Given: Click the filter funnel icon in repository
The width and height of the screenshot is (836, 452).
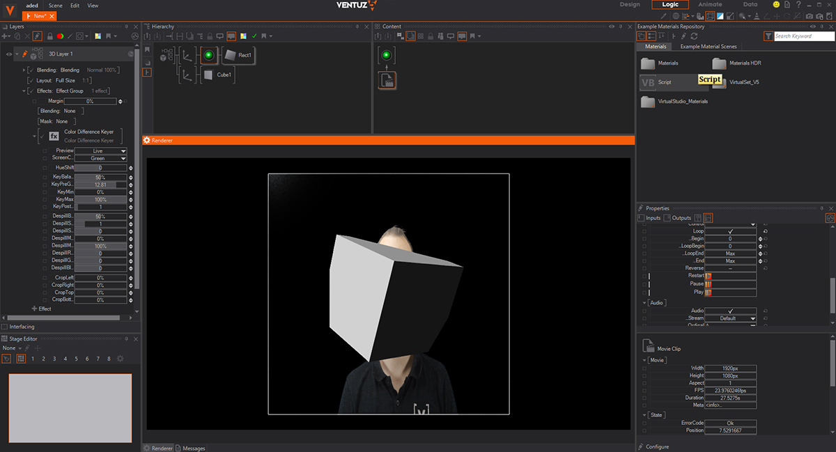Looking at the screenshot, I should (x=768, y=36).
